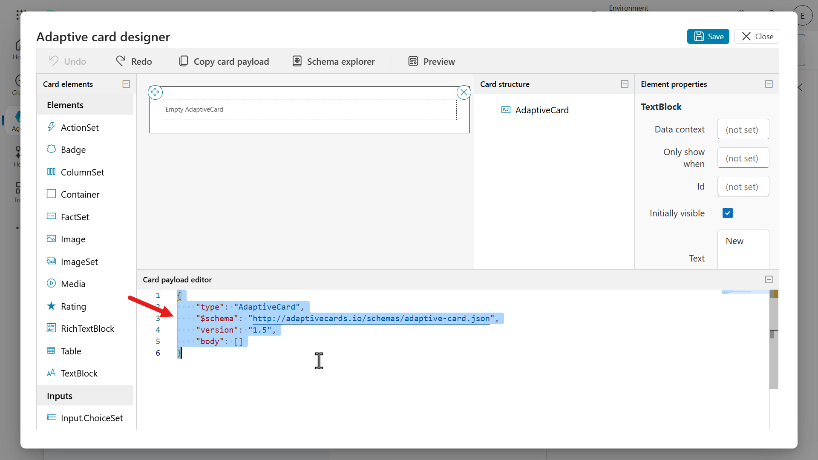Viewport: 818px width, 460px height.
Task: Grab the move handle above the card
Action: (155, 92)
